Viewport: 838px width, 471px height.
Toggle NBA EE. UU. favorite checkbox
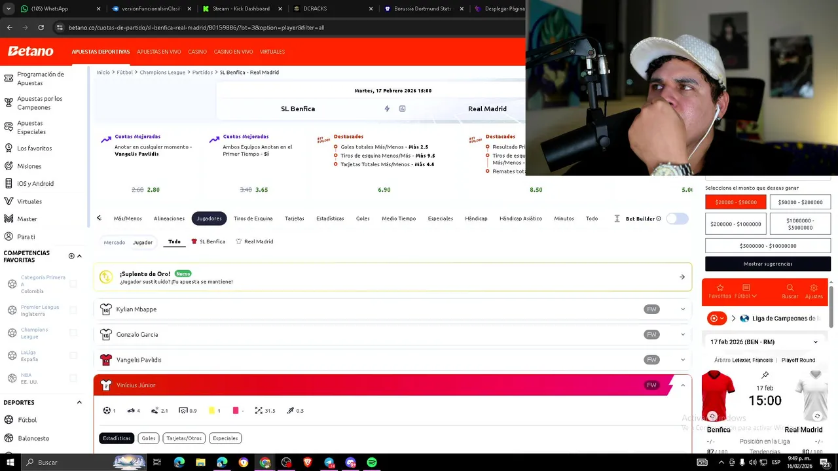[73, 378]
